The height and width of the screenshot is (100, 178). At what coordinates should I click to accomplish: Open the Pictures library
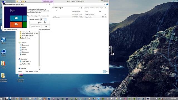click(24, 50)
